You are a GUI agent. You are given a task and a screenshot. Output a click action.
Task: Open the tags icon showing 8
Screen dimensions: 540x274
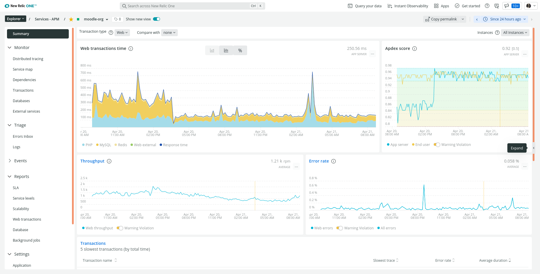pyautogui.click(x=117, y=19)
